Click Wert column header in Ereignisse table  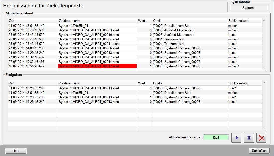click(144, 83)
